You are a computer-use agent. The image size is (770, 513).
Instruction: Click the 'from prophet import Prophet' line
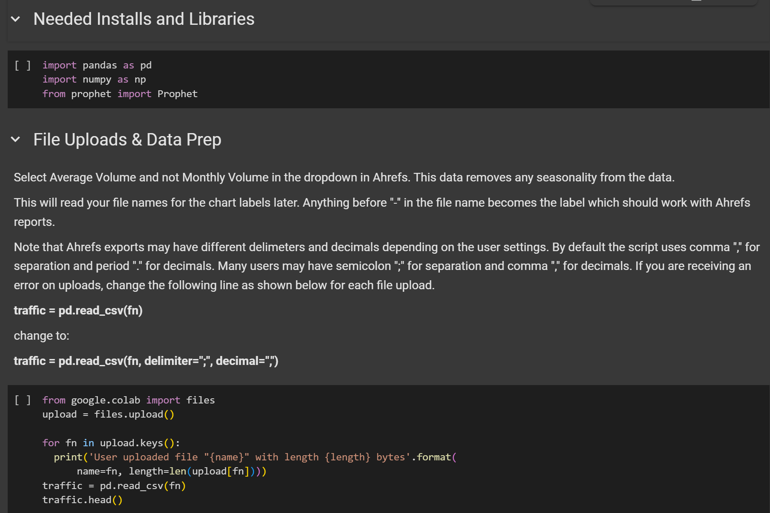(120, 94)
